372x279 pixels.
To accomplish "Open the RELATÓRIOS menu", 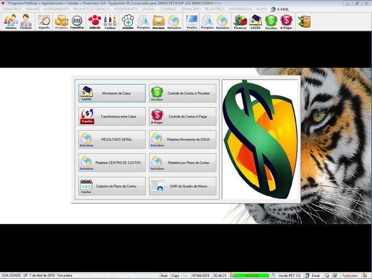I will click(214, 9).
